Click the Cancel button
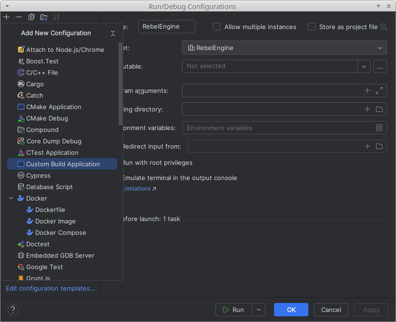 point(331,310)
